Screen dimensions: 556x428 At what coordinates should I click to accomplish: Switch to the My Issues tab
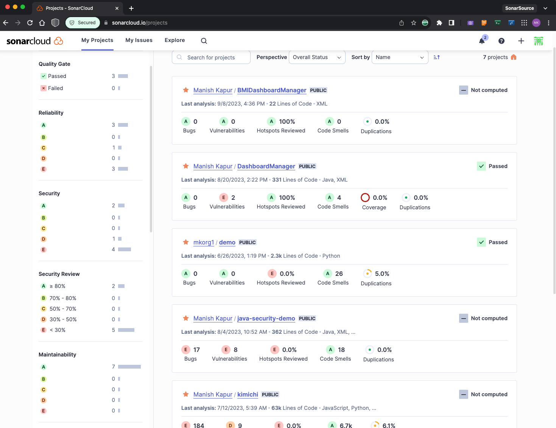139,40
